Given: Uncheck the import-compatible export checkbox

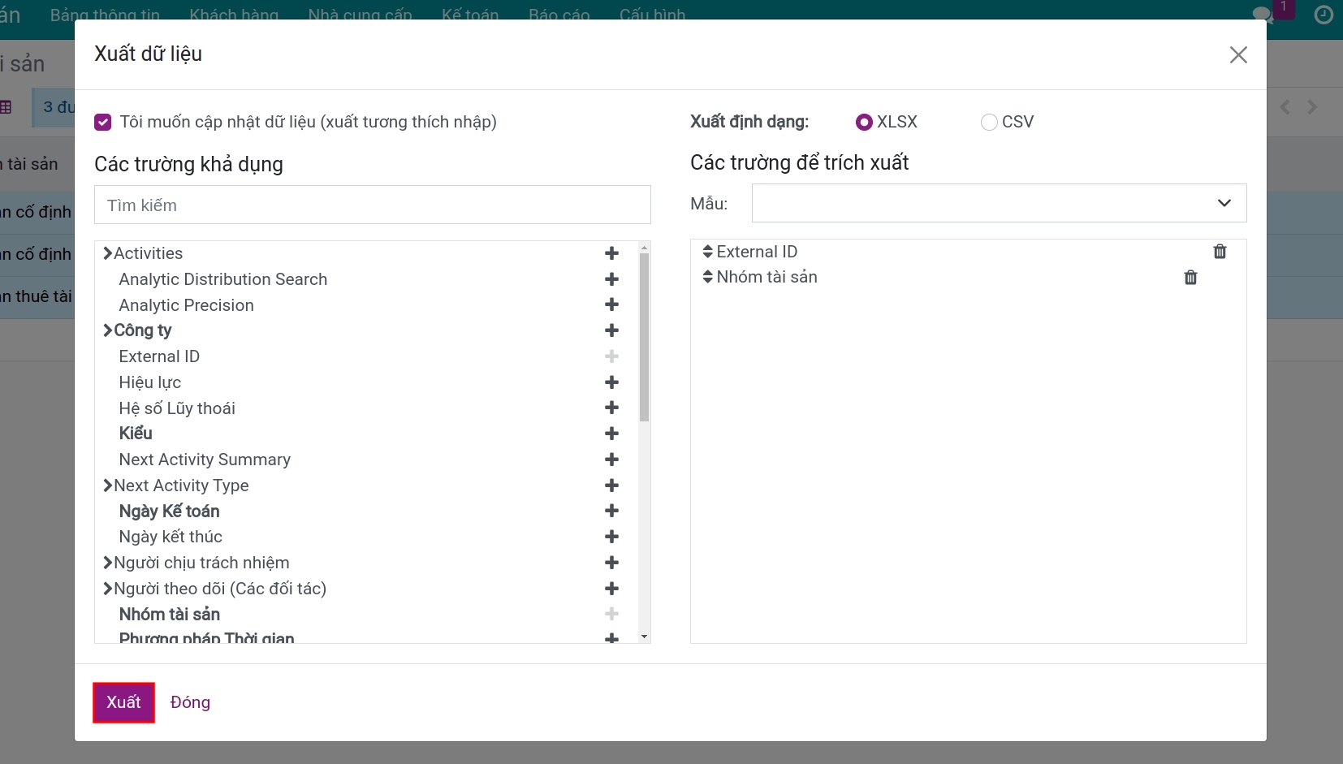Looking at the screenshot, I should 103,122.
